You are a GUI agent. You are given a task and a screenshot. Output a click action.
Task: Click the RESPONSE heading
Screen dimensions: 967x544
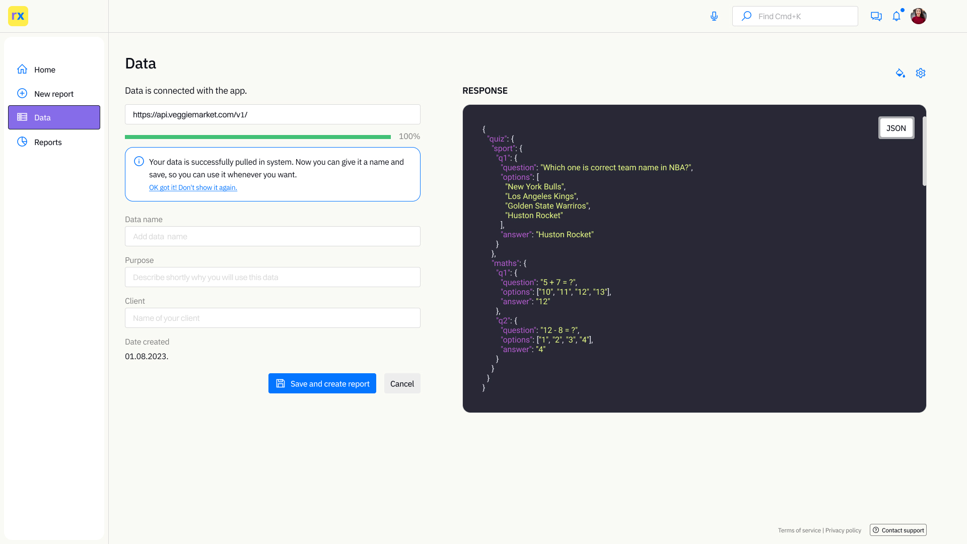click(485, 91)
